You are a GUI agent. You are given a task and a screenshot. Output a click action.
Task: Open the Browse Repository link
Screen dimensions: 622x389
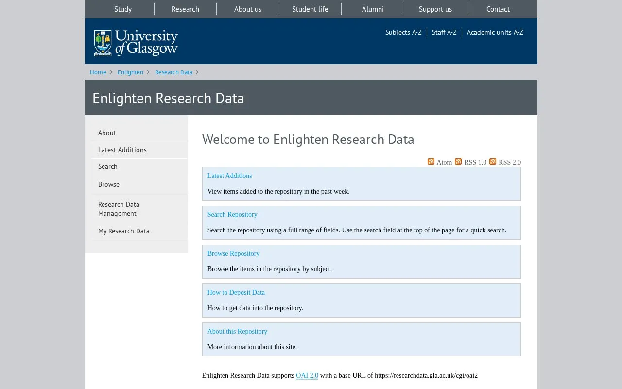pos(233,253)
